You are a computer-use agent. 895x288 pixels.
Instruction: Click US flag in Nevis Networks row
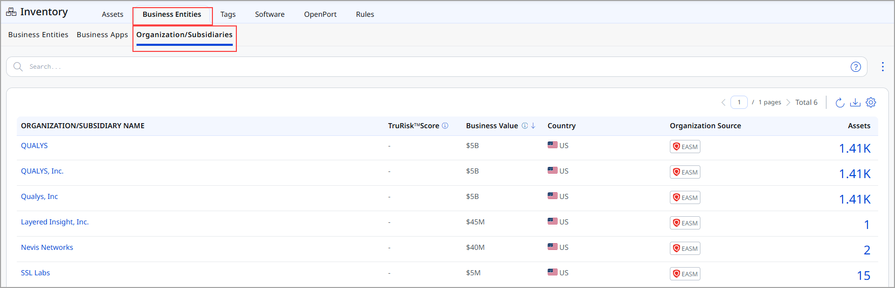(x=552, y=247)
